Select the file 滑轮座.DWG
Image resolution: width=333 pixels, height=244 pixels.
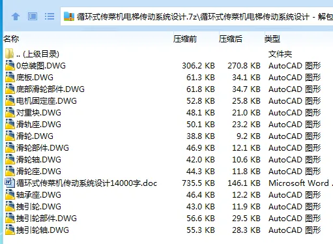[x=38, y=172]
